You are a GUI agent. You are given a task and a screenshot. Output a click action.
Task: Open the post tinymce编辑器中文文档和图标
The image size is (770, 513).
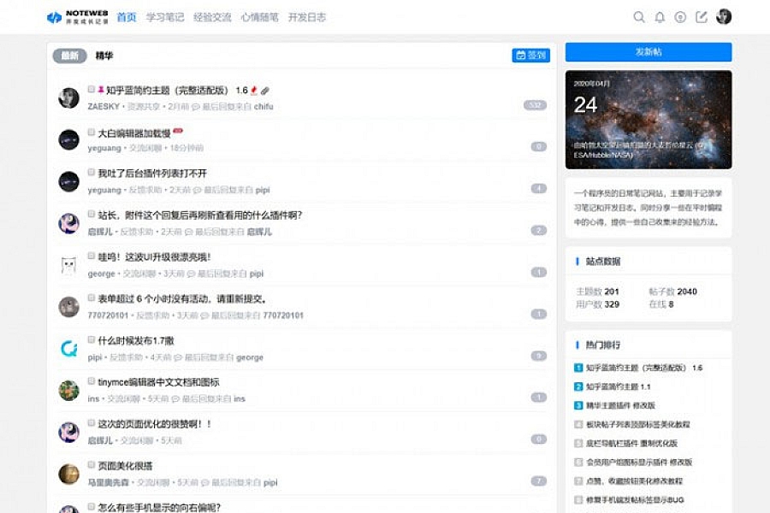coord(158,382)
